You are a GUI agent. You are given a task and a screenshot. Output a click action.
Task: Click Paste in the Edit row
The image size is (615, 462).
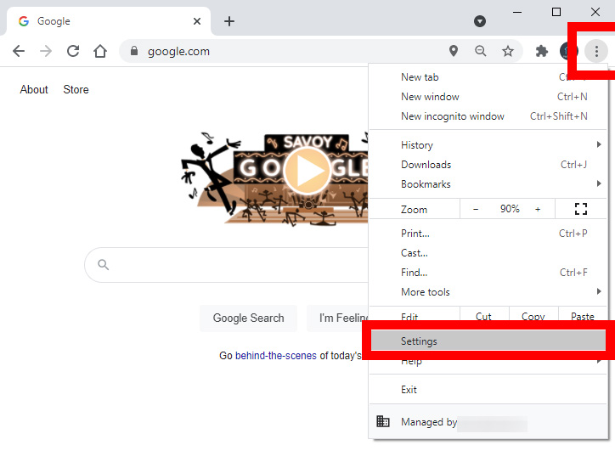pyautogui.click(x=583, y=315)
